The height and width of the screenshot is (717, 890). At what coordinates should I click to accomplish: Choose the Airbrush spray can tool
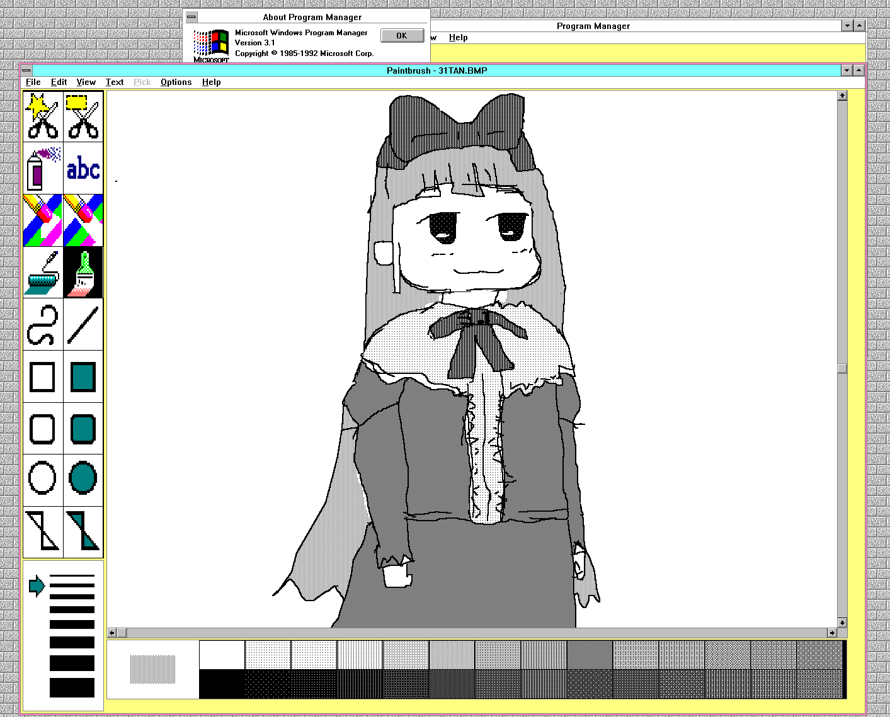click(43, 169)
